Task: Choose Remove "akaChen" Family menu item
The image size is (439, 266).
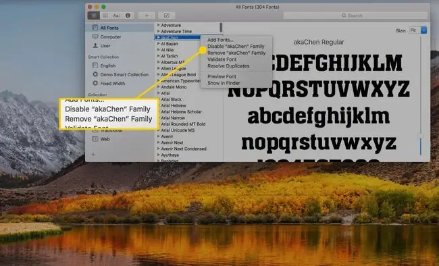Action: click(236, 53)
